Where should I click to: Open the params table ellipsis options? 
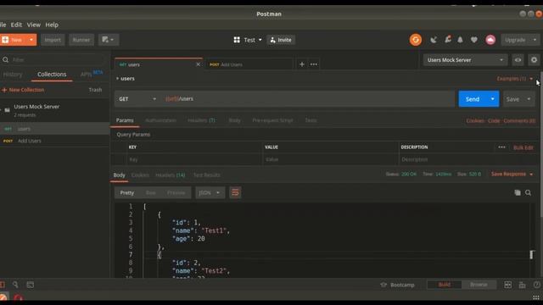click(501, 147)
